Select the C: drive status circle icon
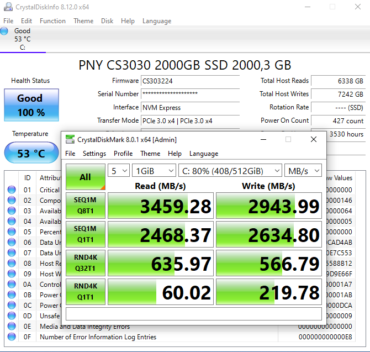The height and width of the screenshot is (352, 370). point(4,31)
